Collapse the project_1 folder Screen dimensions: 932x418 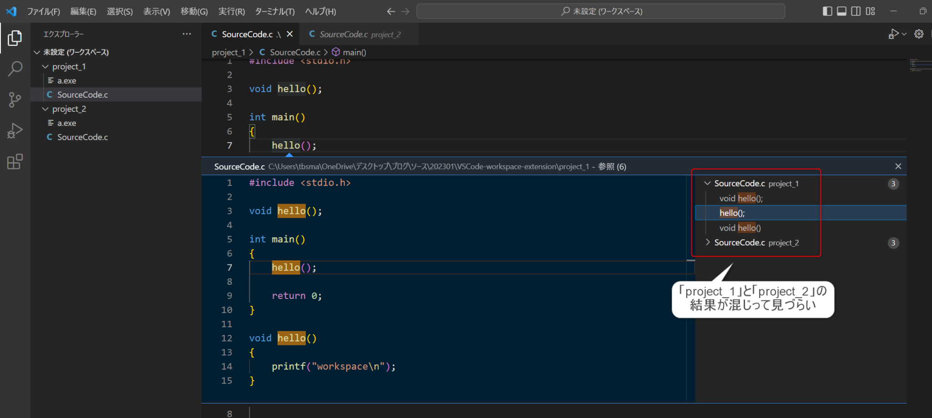(x=45, y=66)
